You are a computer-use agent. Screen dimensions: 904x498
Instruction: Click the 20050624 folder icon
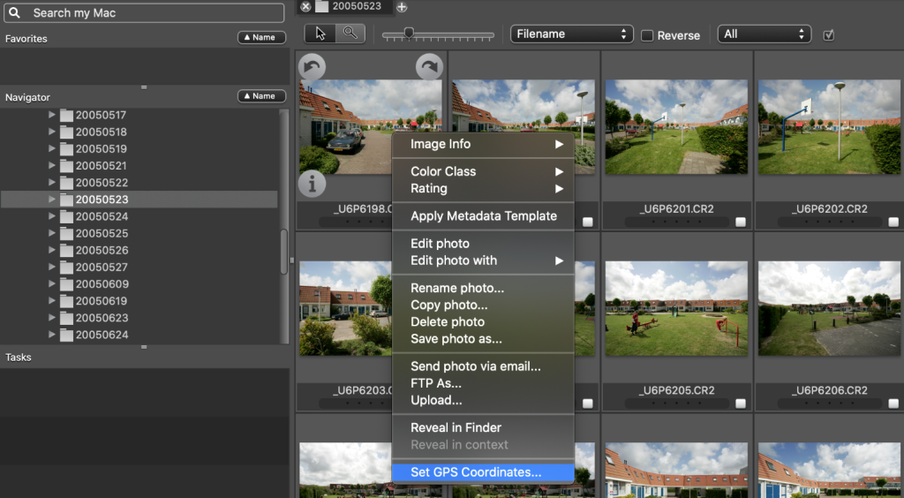coord(67,335)
